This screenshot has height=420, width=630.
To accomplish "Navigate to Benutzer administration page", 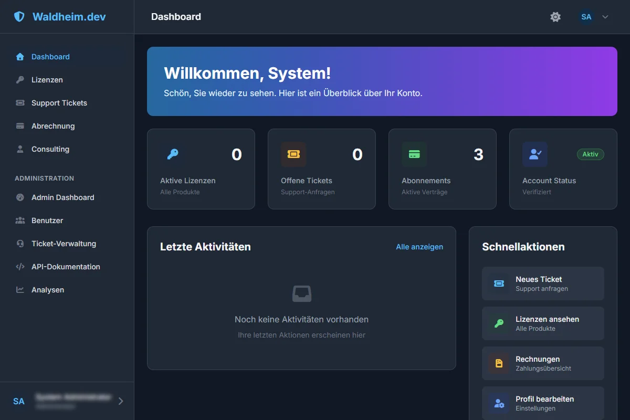I will click(x=47, y=220).
